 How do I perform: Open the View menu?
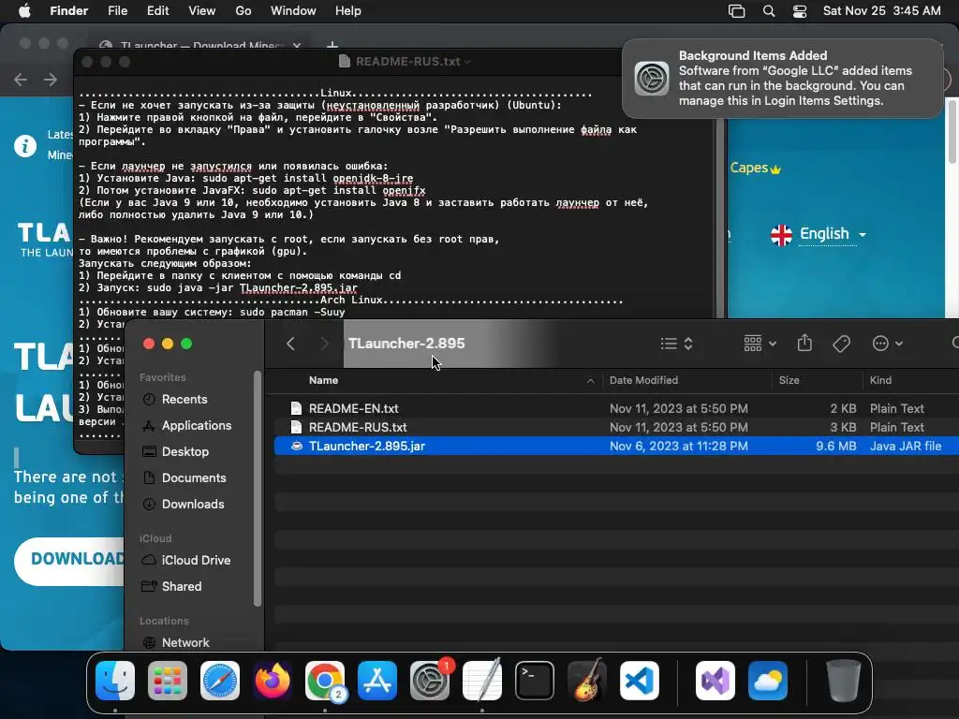pyautogui.click(x=202, y=11)
